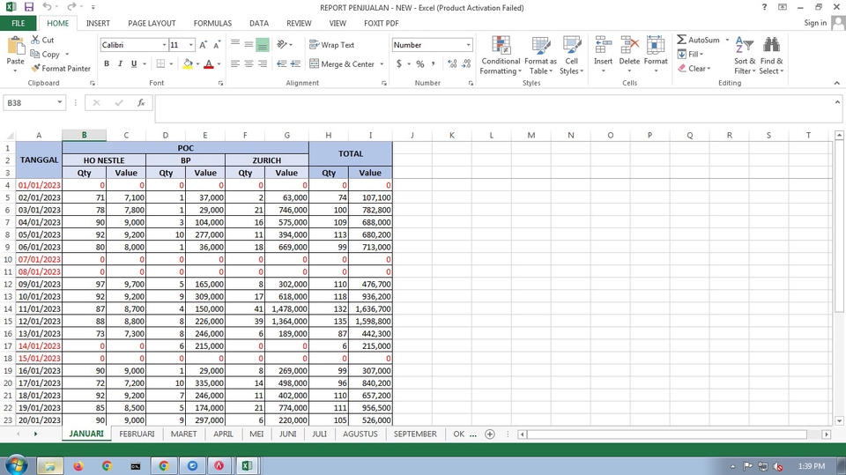
Task: Click vertical scroll down arrow
Action: (839, 420)
